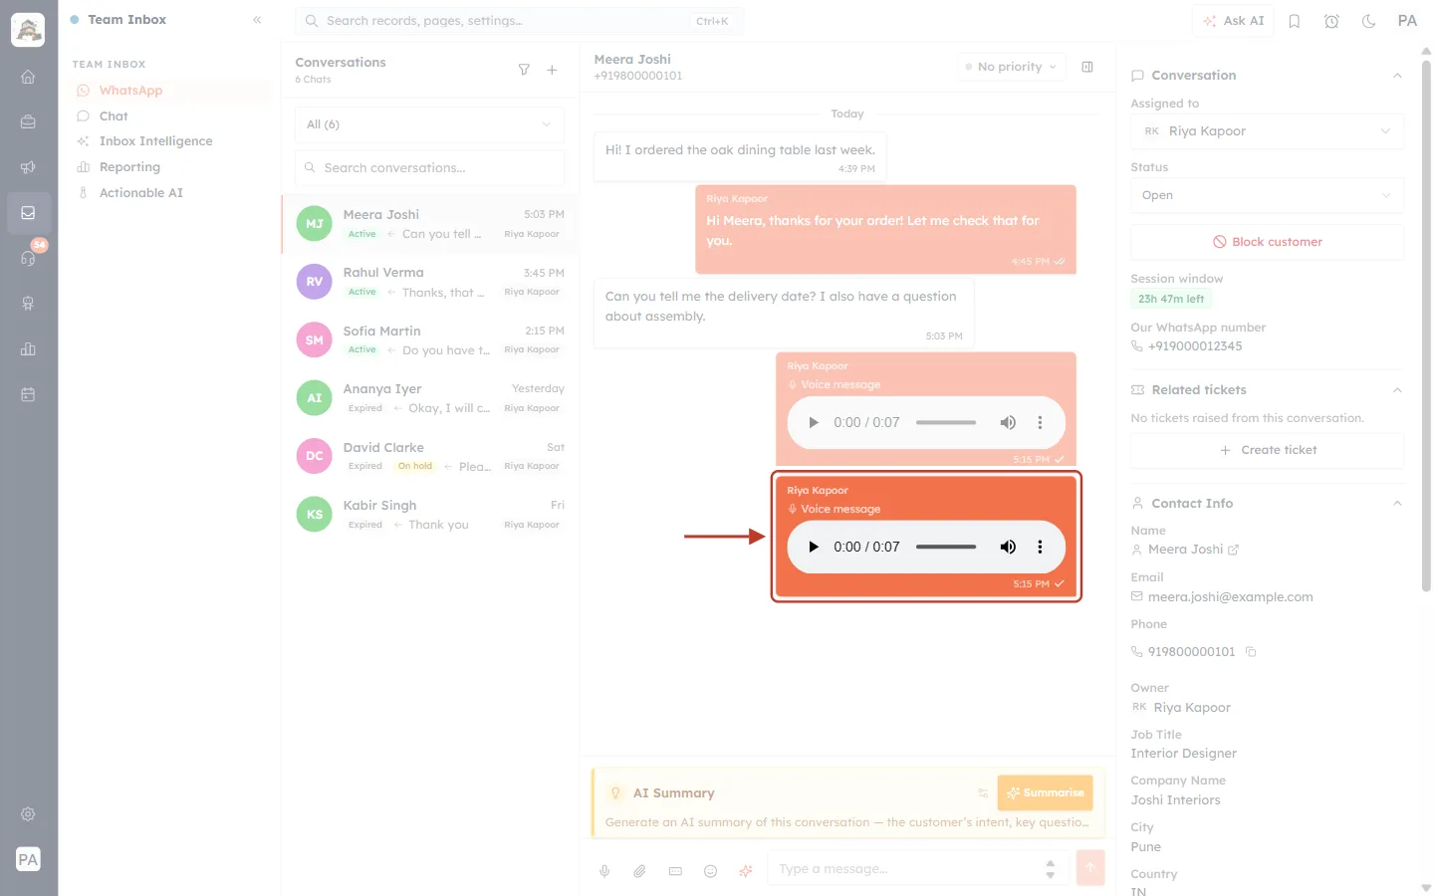Open the No priority dropdown
Image resolution: width=1434 pixels, height=896 pixels.
1011,67
